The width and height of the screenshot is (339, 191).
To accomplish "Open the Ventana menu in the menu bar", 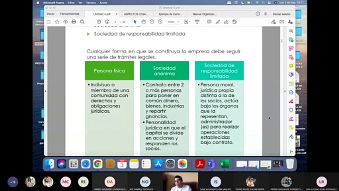I will pos(91,3).
